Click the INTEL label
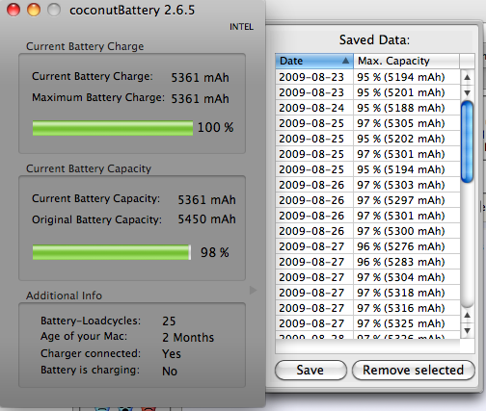Viewport: 486px width, 411px height. tap(241, 27)
